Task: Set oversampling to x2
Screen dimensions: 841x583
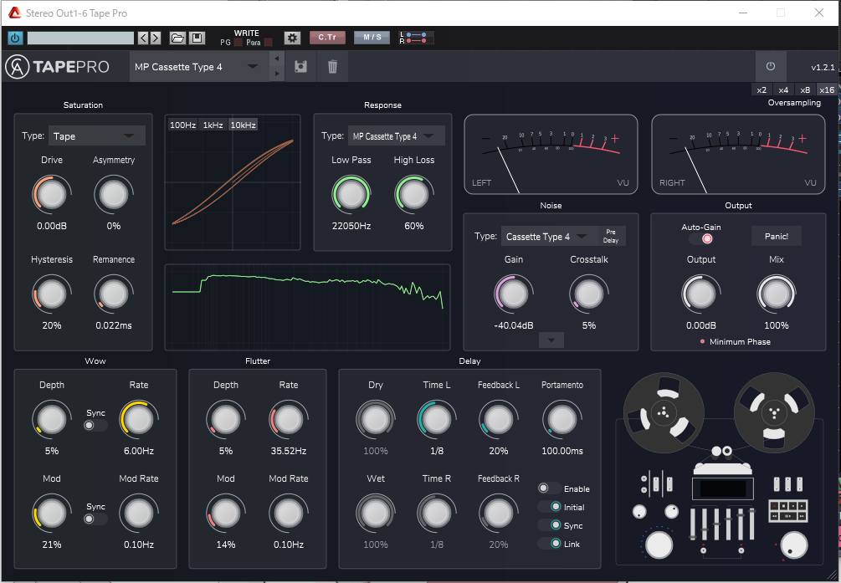Action: [761, 89]
